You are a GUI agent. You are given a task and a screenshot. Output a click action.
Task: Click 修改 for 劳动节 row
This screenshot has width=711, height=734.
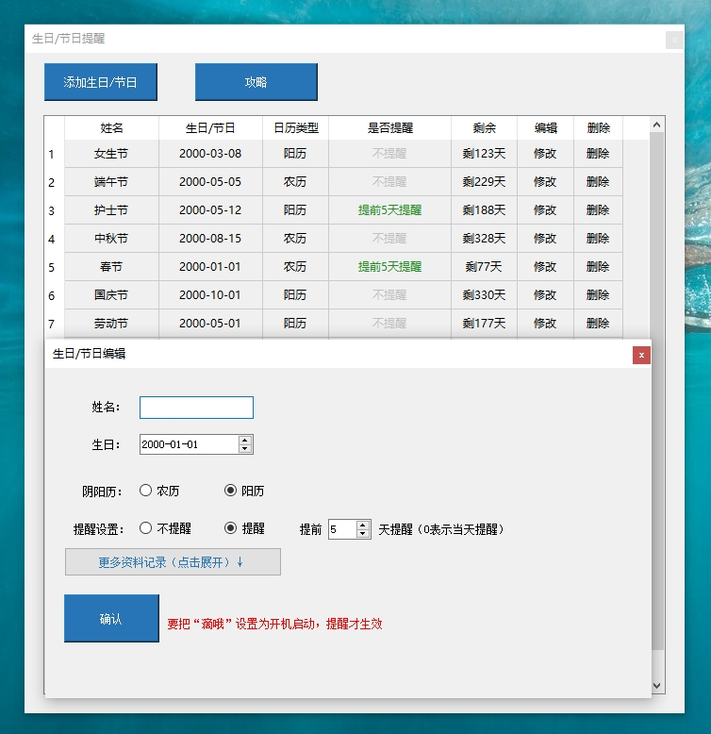(545, 324)
